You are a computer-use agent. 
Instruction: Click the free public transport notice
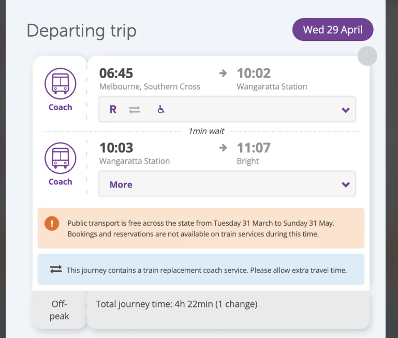(201, 228)
